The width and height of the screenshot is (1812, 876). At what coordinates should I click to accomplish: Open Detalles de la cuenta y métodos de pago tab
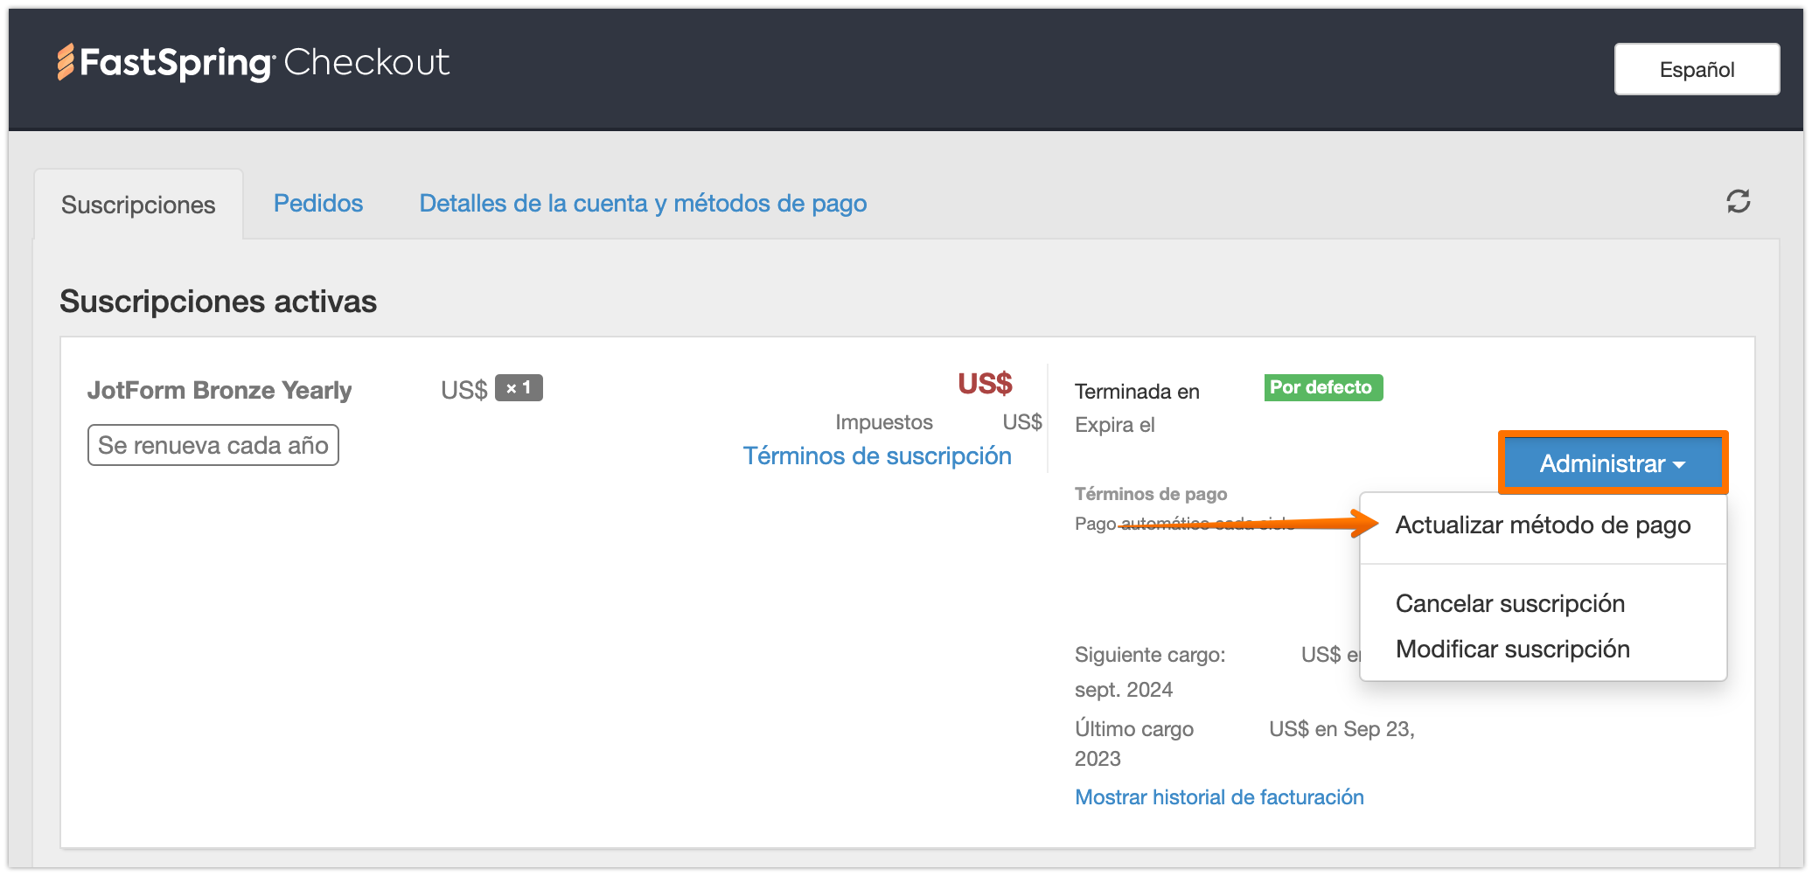click(643, 203)
